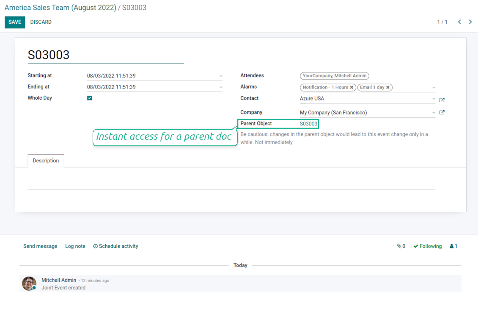478x322 pixels.
Task: Show followers list icon
Action: click(x=453, y=246)
